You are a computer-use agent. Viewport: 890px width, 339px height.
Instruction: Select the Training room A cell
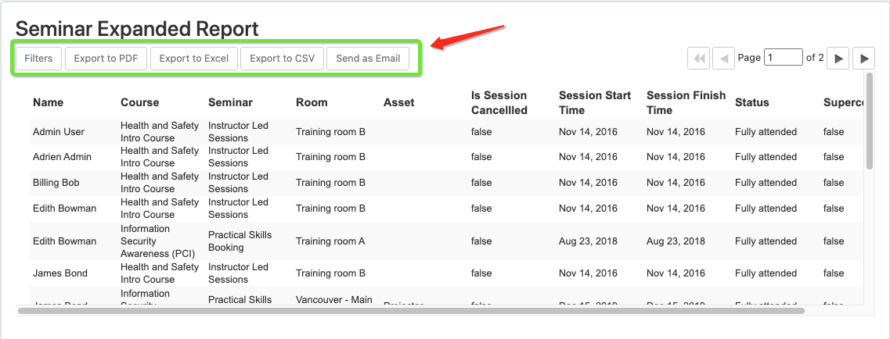pos(330,241)
